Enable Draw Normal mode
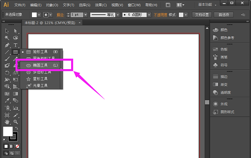The height and width of the screenshot is (158, 251). tap(6, 153)
